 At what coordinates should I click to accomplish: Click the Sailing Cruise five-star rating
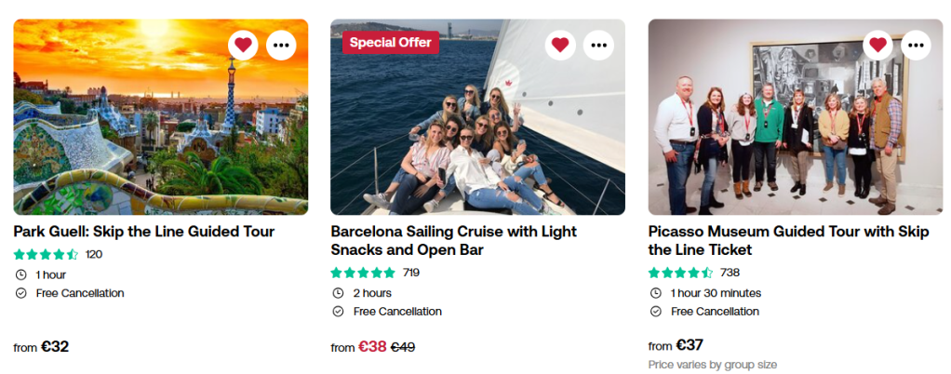pyautogui.click(x=363, y=273)
